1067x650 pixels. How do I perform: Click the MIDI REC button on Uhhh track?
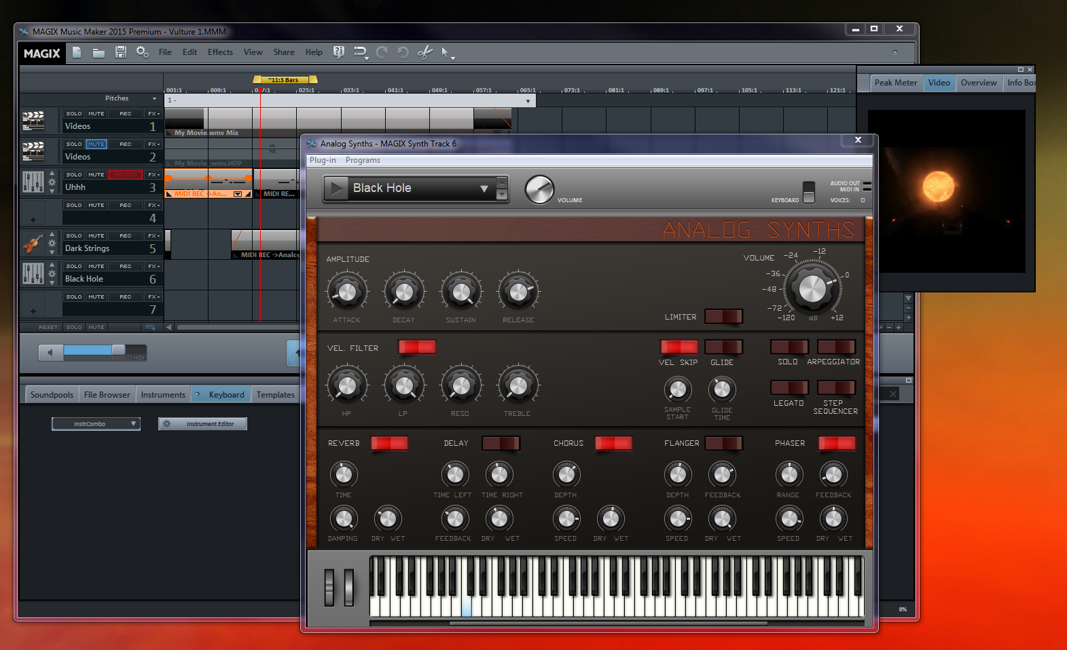pyautogui.click(x=126, y=175)
